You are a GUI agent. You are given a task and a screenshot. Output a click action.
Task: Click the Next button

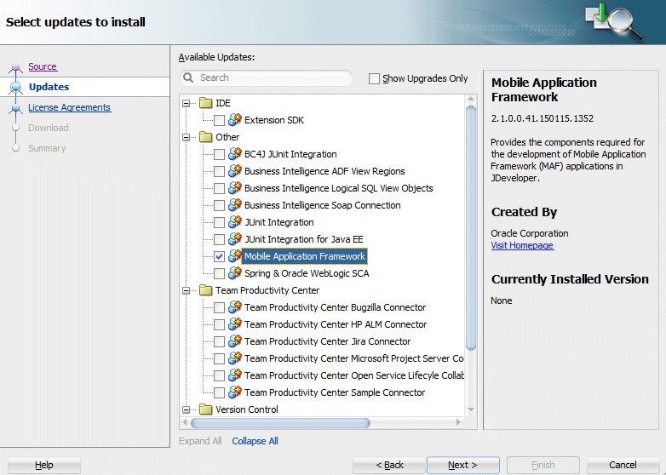coord(463,466)
